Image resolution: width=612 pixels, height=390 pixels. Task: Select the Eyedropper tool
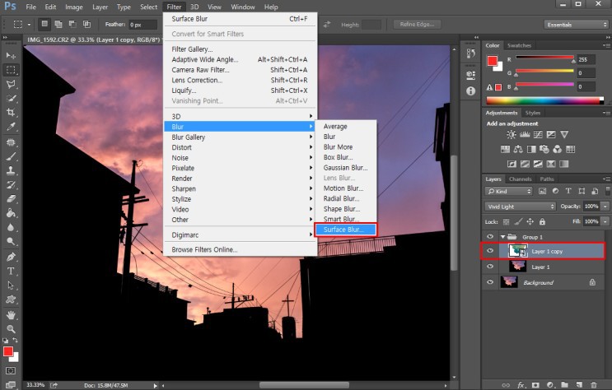click(12, 127)
